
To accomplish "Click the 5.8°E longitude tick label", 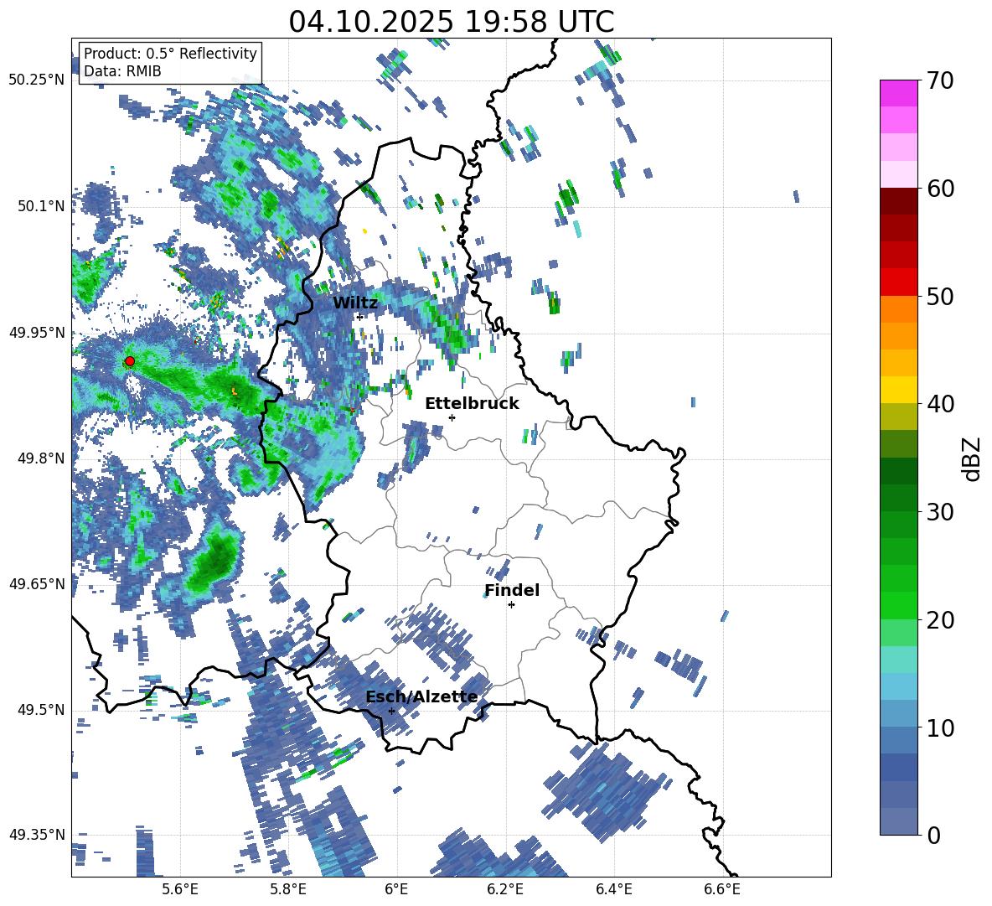I will click(288, 889).
